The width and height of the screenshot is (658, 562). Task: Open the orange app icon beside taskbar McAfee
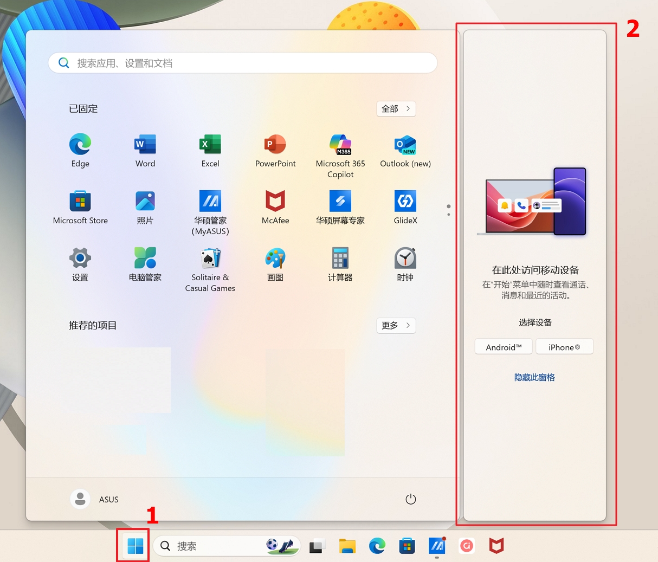pyautogui.click(x=467, y=546)
